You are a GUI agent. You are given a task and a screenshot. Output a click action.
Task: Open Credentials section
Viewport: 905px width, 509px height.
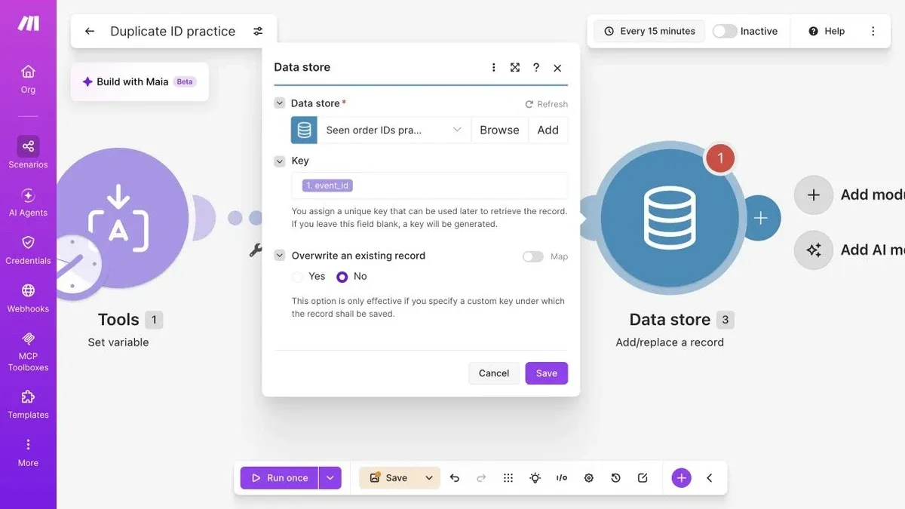28,250
